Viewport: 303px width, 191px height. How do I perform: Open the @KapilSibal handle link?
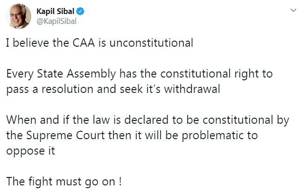(x=56, y=21)
